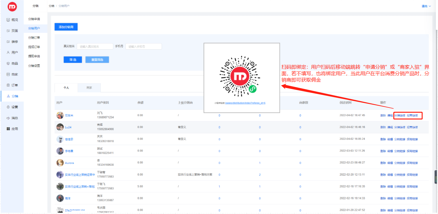Click the 分销 breadcrumb link
The width and height of the screenshot is (438, 214).
click(x=51, y=6)
